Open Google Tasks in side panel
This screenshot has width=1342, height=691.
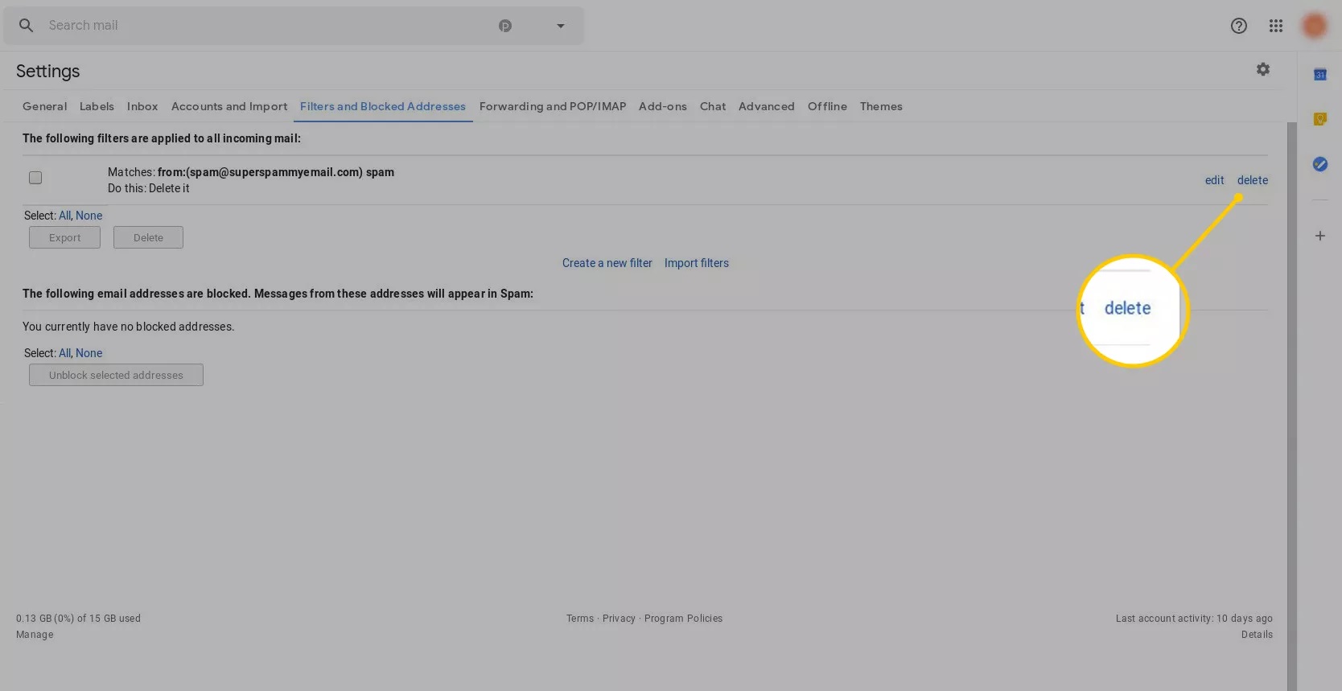(1319, 164)
